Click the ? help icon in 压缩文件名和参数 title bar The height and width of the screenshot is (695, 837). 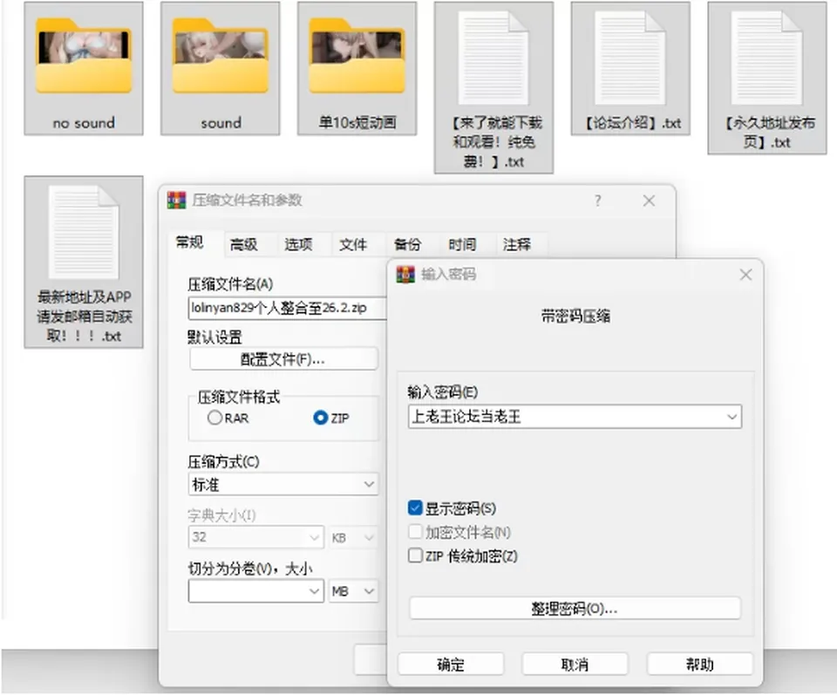pyautogui.click(x=598, y=201)
